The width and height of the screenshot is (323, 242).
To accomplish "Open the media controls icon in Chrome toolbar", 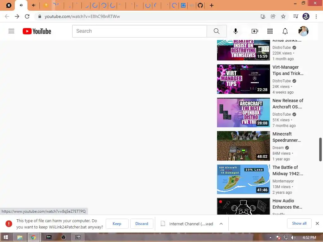I will pyautogui.click(x=296, y=16).
